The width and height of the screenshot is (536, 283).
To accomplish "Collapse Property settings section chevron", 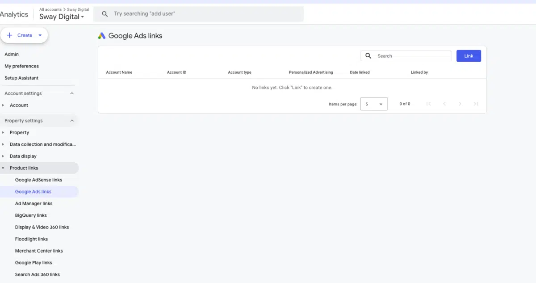I will pos(72,121).
